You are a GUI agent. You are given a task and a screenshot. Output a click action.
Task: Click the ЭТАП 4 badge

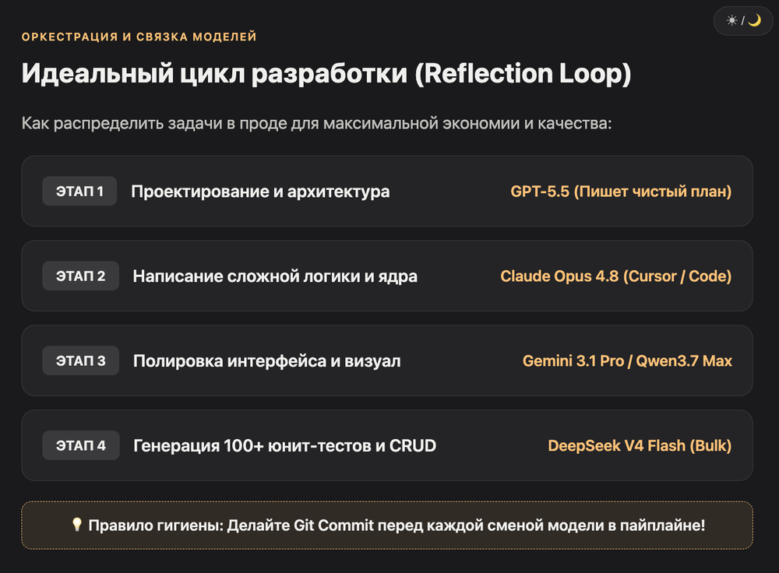(81, 445)
